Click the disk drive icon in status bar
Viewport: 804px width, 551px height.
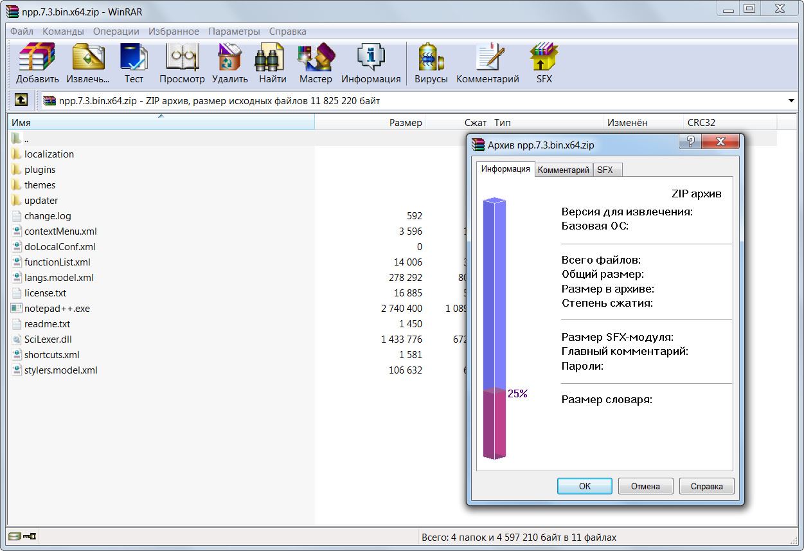tap(14, 536)
